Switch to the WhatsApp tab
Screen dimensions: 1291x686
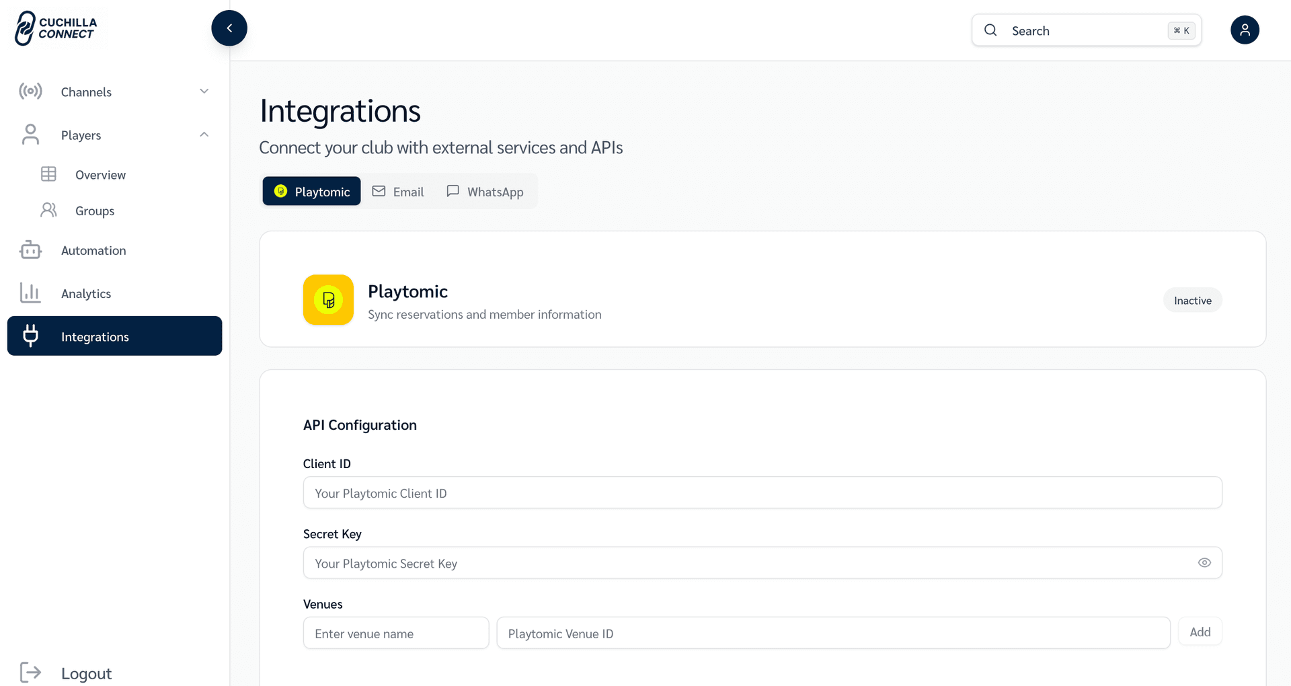coord(485,191)
